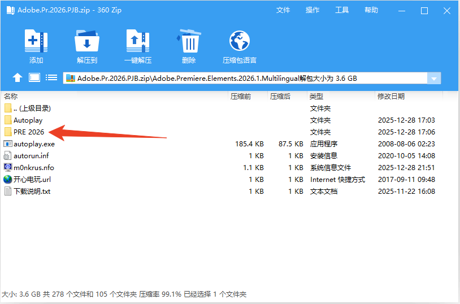Maximize the 360 Zip window
Screen dimensions: 460x304
(424, 11)
